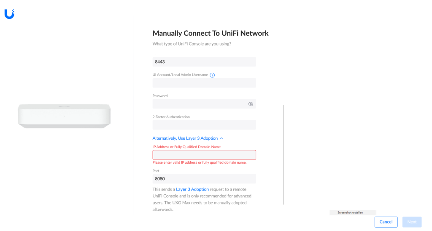Click the Port field showing 8080
The image size is (432, 231).
pos(204,179)
